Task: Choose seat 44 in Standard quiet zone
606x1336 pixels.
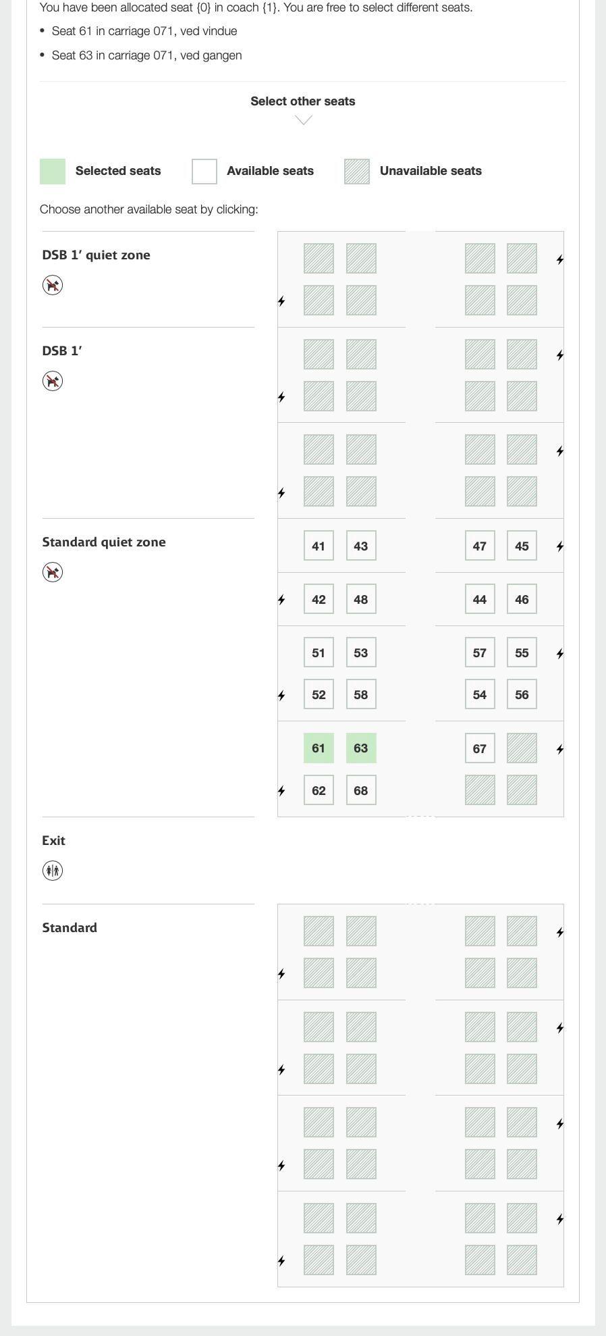Action: coord(479,598)
